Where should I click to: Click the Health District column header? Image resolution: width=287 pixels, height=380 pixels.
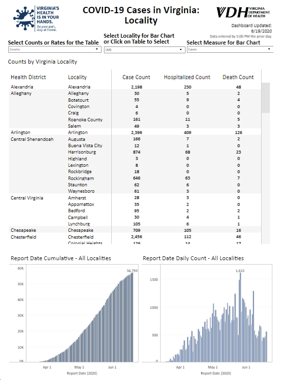tap(28, 77)
